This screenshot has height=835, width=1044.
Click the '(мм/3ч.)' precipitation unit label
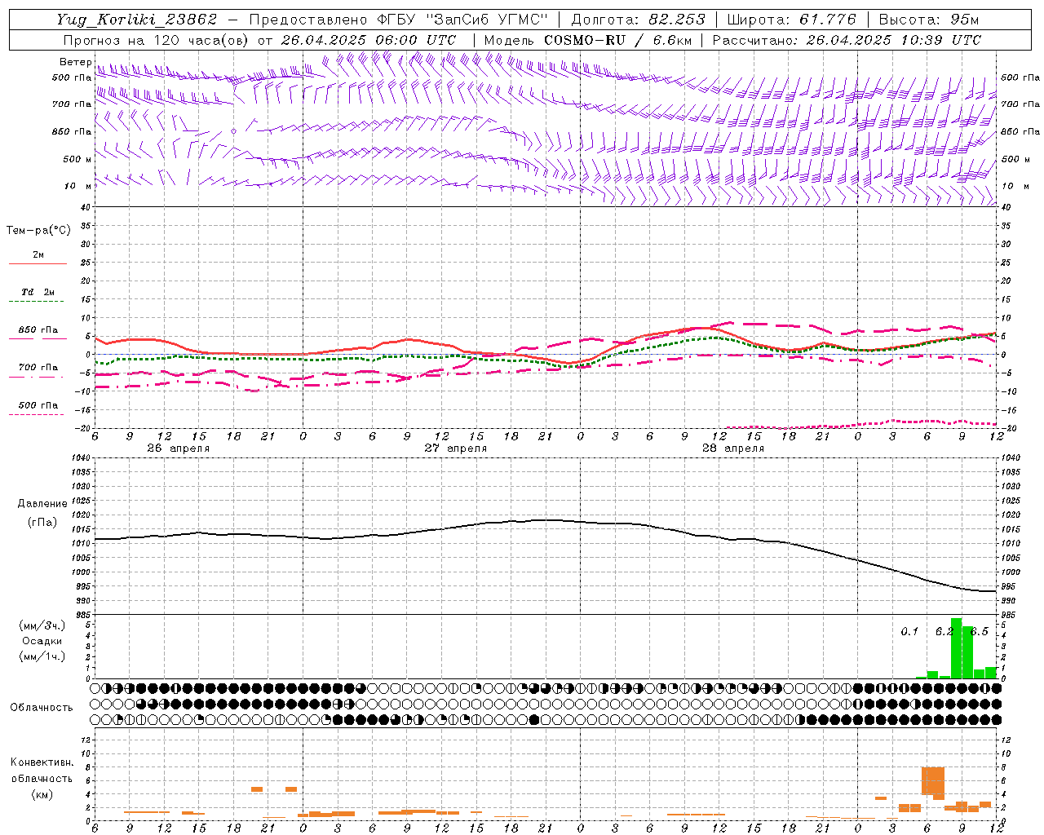tap(42, 625)
